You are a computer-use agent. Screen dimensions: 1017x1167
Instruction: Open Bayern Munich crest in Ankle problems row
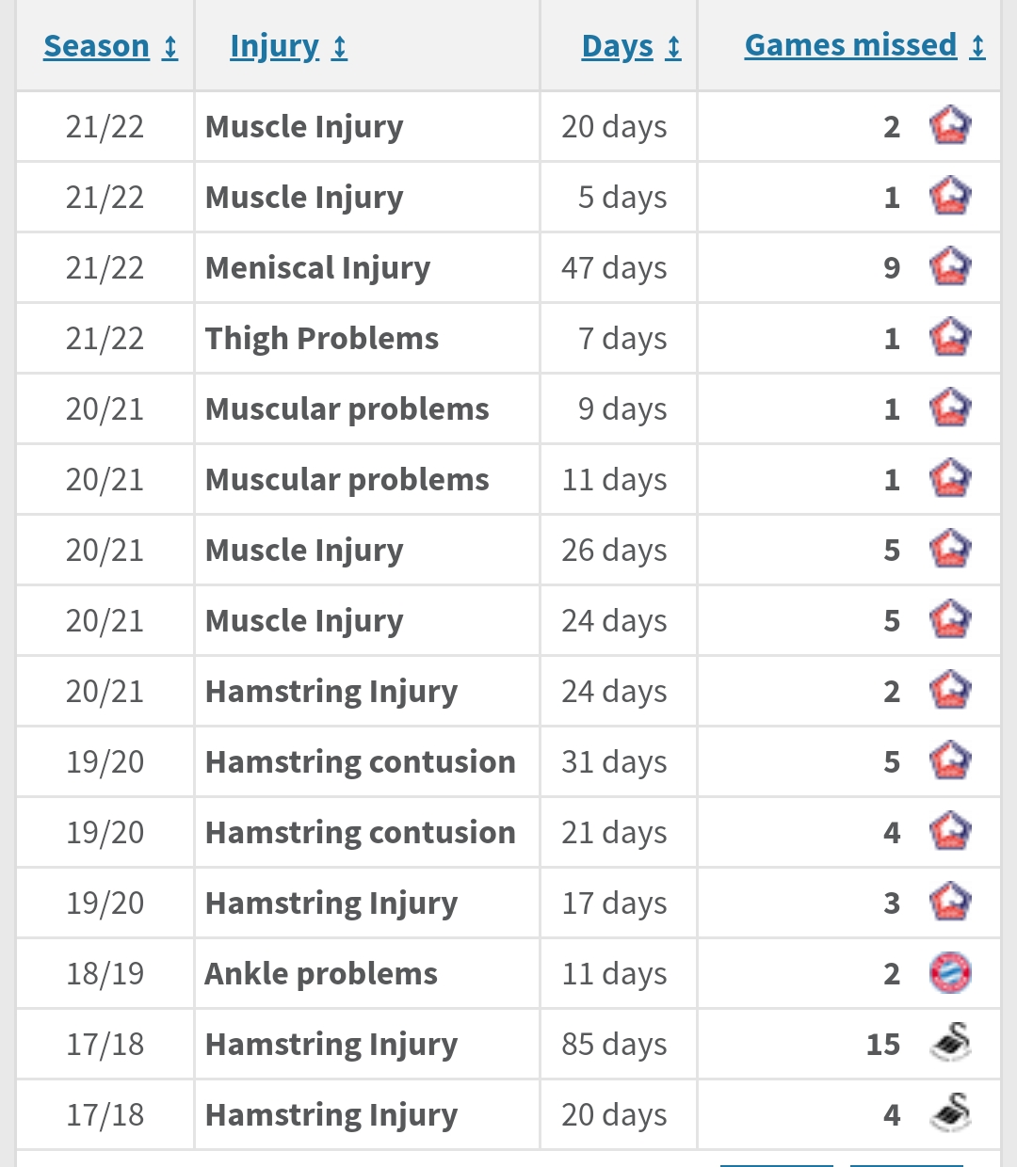(950, 973)
